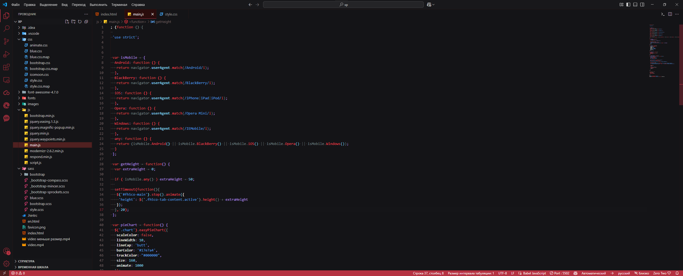The image size is (683, 276).
Task: Open the Правка menu
Action: click(30, 5)
